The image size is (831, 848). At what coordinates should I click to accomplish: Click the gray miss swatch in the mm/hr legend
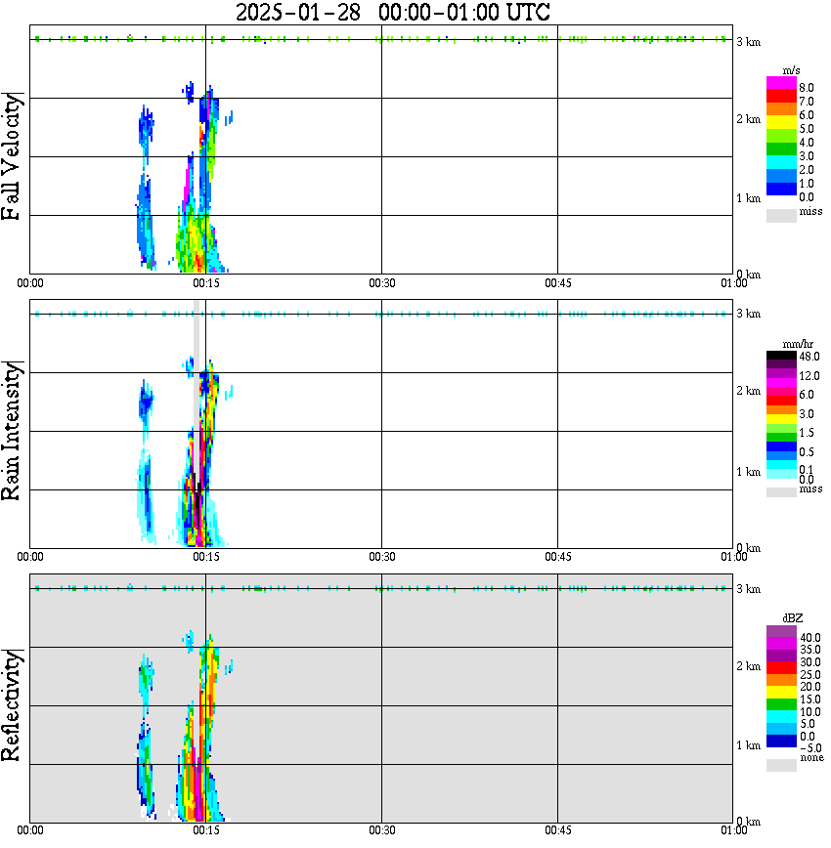click(x=781, y=491)
